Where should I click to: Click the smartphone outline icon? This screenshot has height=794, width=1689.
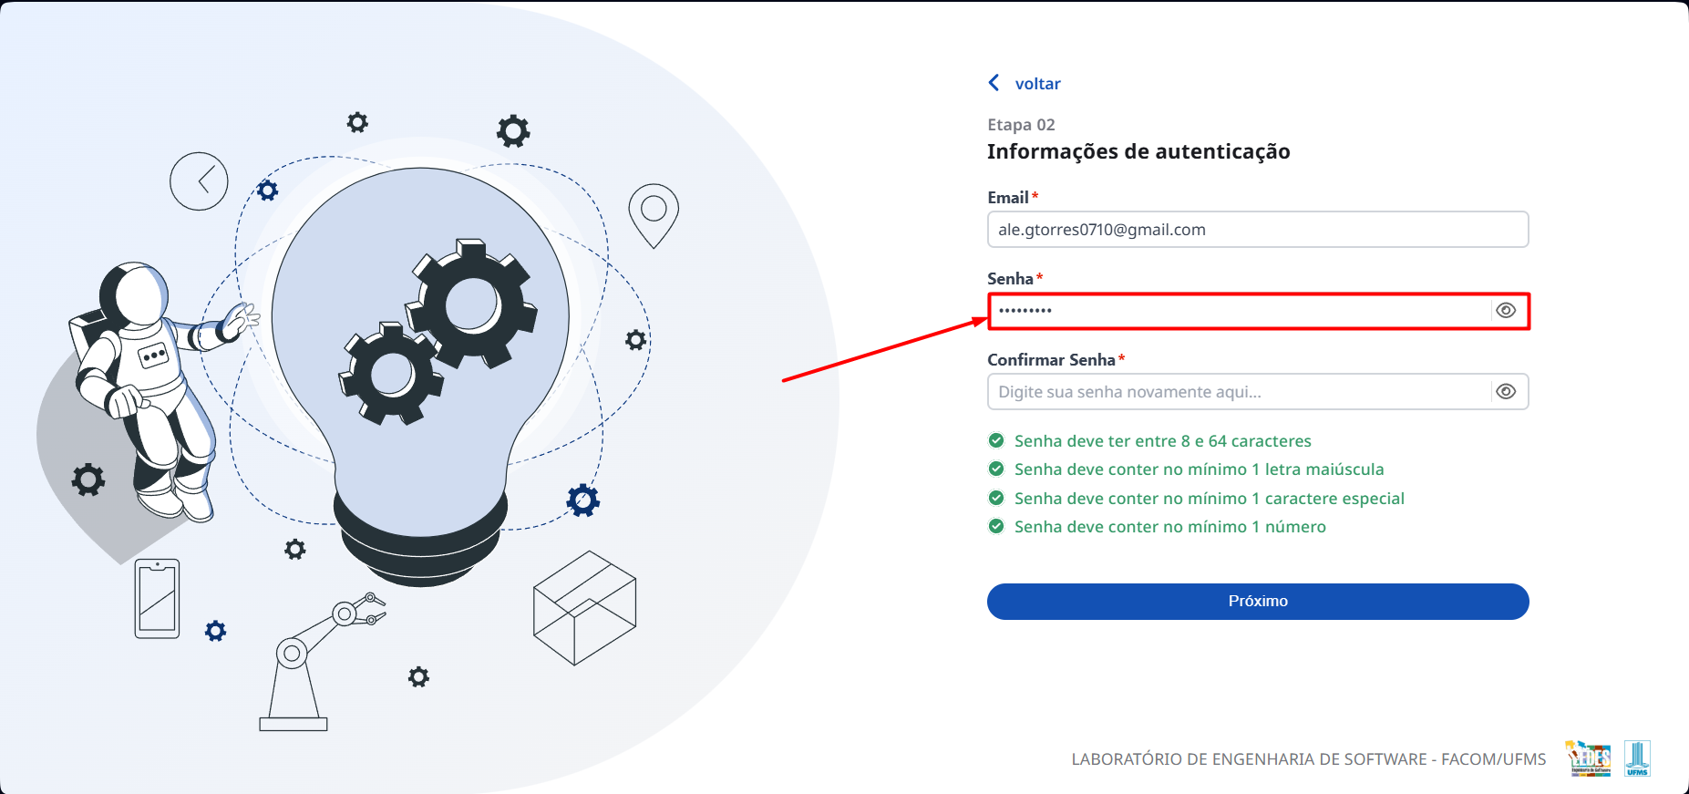157,599
